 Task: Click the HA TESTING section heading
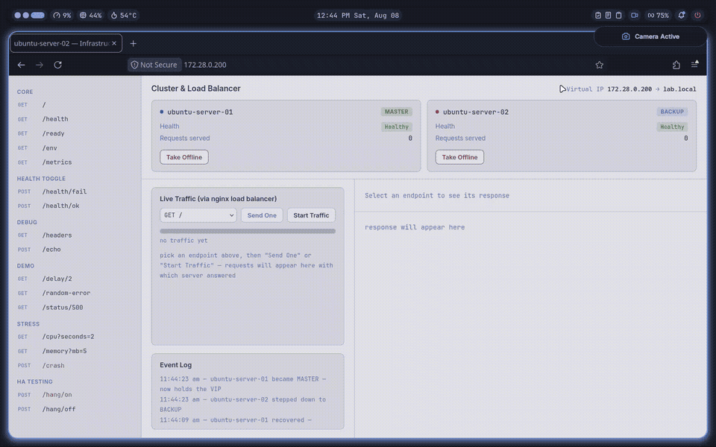35,381
